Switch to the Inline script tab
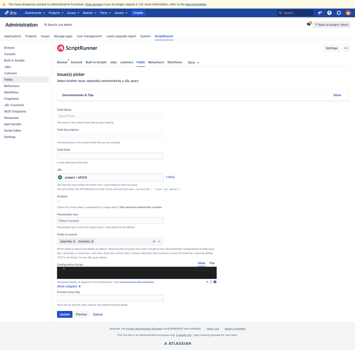This screenshot has height=350, width=355. pyautogui.click(x=201, y=263)
